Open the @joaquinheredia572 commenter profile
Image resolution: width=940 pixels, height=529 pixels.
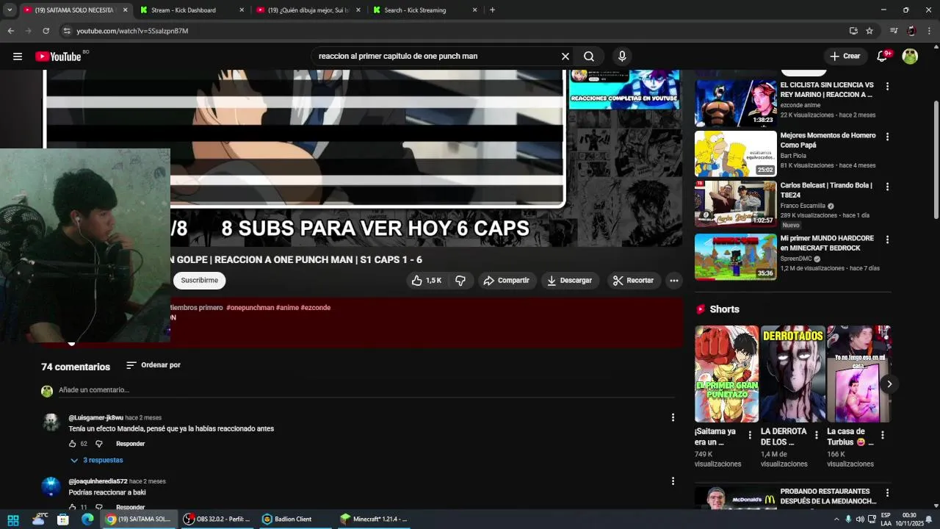coord(98,482)
